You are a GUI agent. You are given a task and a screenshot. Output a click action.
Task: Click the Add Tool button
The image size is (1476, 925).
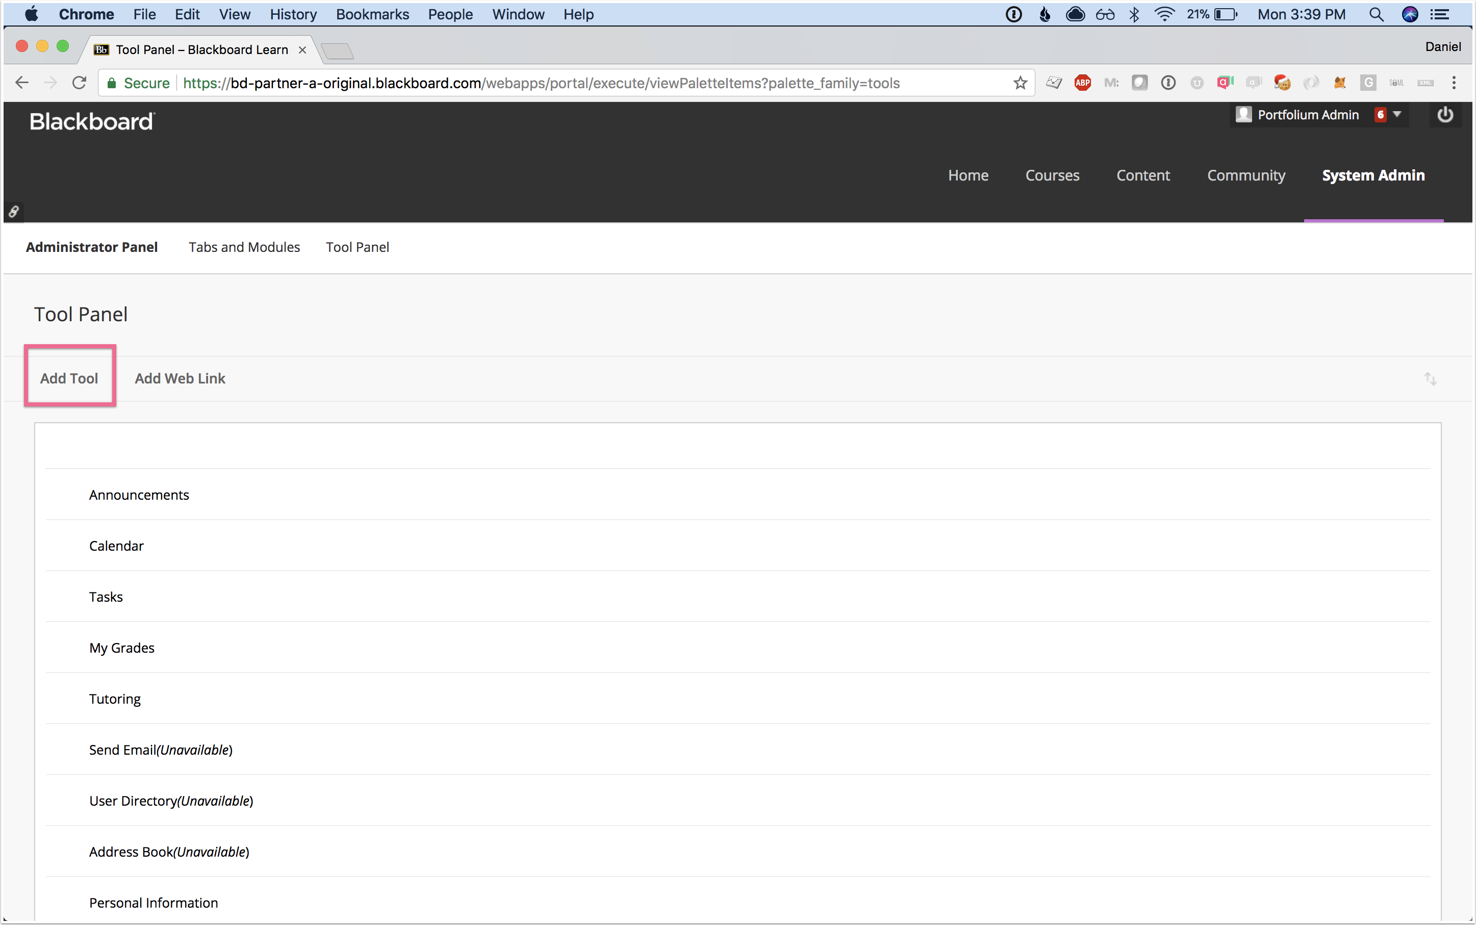(69, 378)
